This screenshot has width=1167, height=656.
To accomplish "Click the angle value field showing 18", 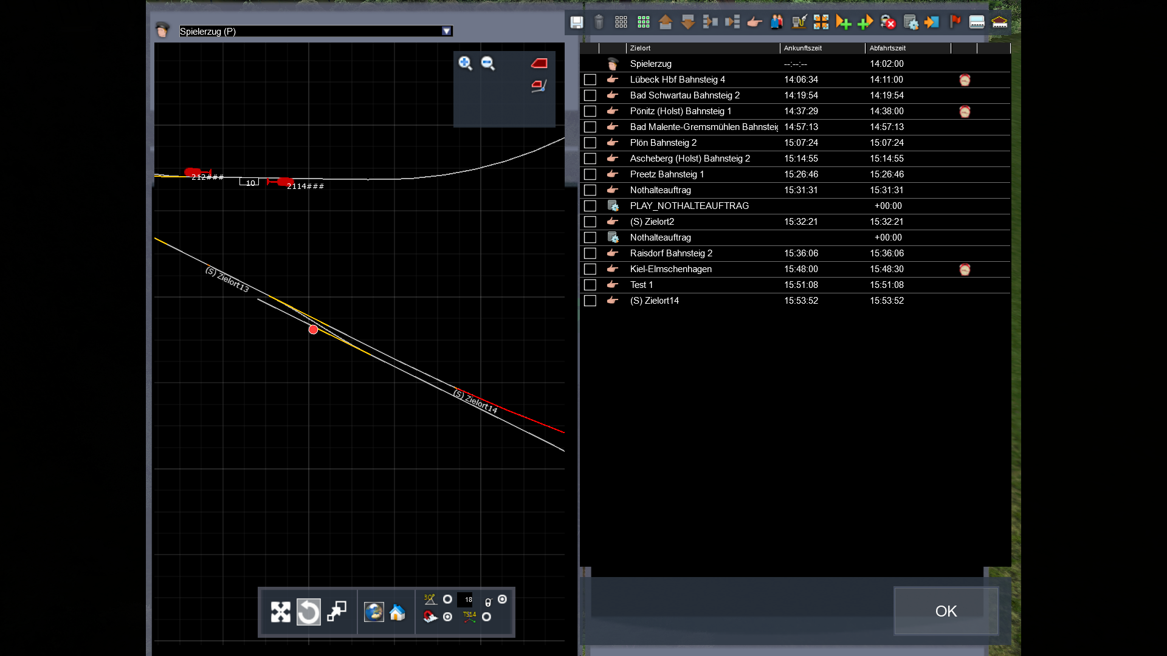I will 466,600.
